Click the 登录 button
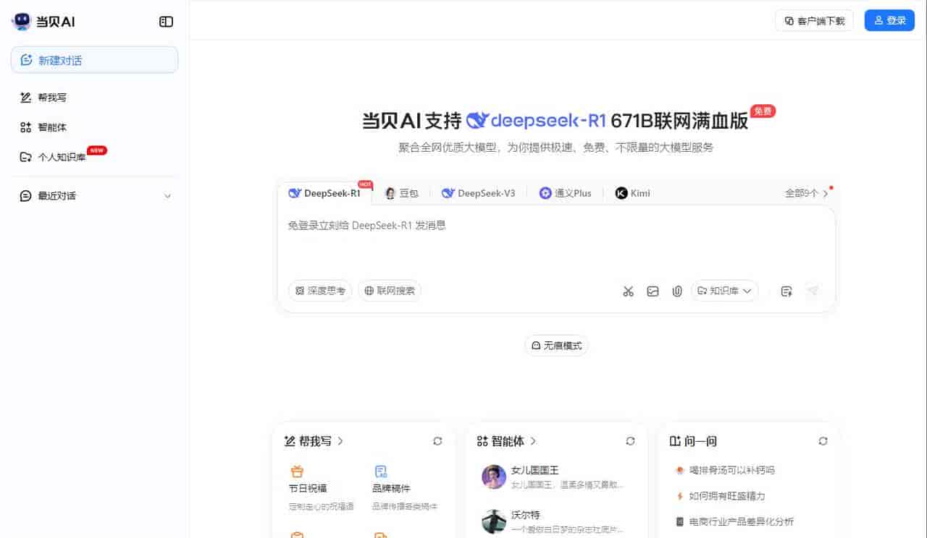The image size is (927, 538). point(889,20)
